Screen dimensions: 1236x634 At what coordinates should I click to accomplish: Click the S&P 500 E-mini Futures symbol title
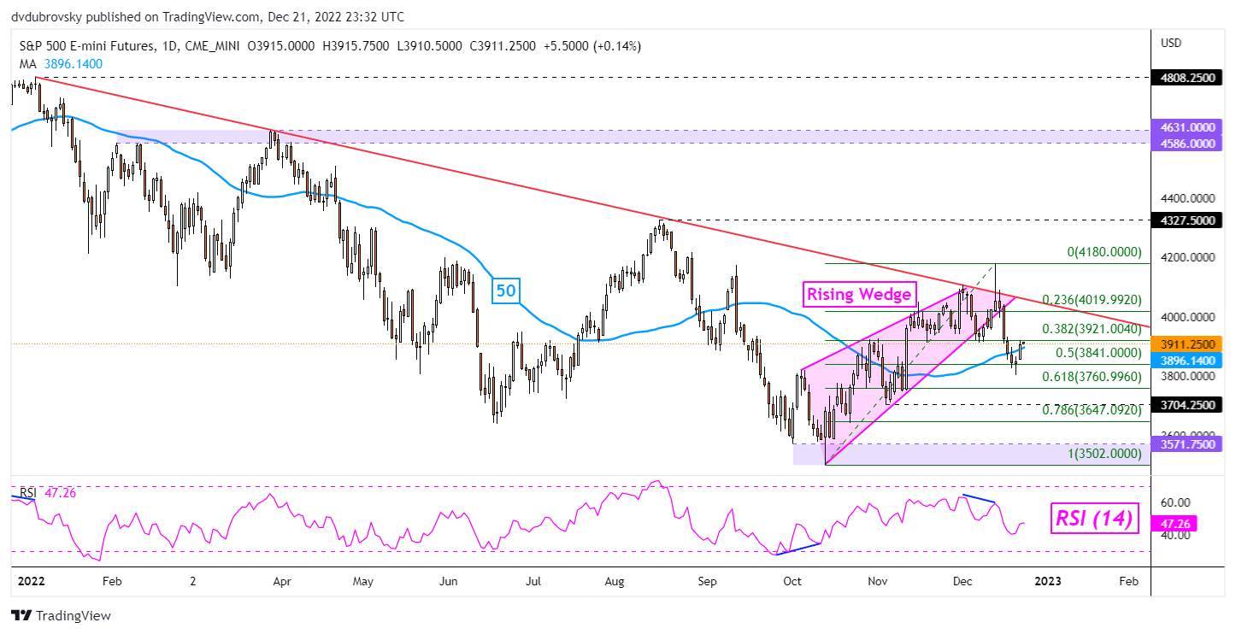(x=88, y=46)
